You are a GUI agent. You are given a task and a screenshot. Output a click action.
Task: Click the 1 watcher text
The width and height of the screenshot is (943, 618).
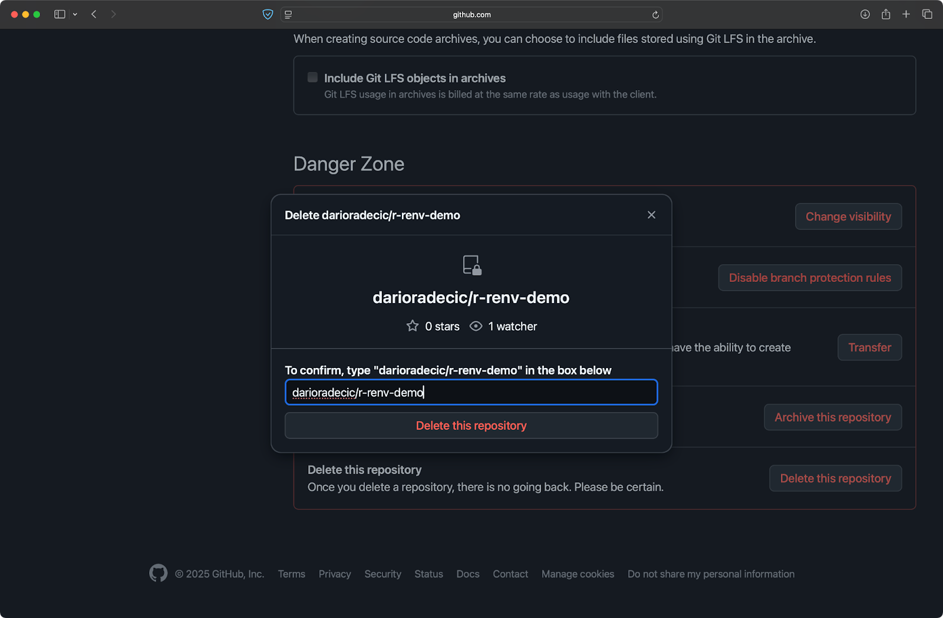pyautogui.click(x=512, y=326)
